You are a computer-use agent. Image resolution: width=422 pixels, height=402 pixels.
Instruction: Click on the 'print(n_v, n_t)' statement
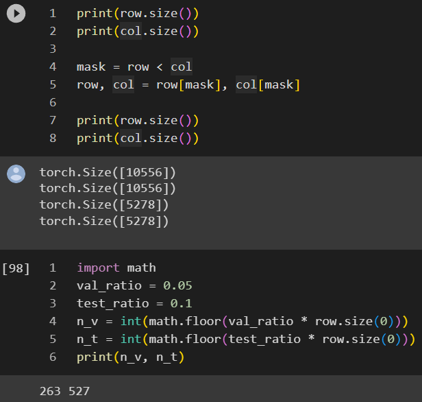point(130,357)
